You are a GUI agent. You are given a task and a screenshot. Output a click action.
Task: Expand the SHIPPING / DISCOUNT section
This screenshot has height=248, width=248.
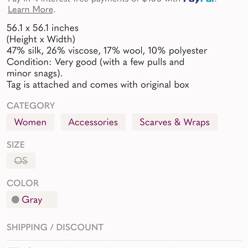pyautogui.click(x=55, y=227)
